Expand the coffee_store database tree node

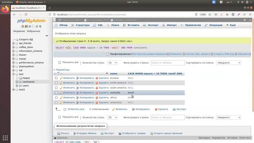coord(13,47)
